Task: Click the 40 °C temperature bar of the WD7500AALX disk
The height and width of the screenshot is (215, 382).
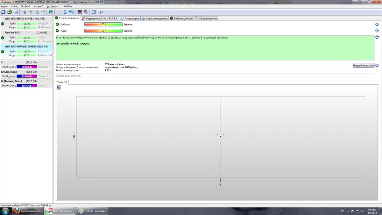Action: (26, 55)
